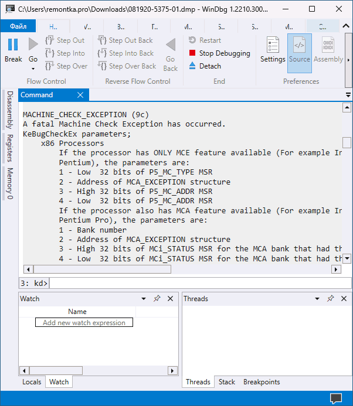Image resolution: width=353 pixels, height=406 pixels.
Task: Click Step Into Back
Action: coord(125,53)
